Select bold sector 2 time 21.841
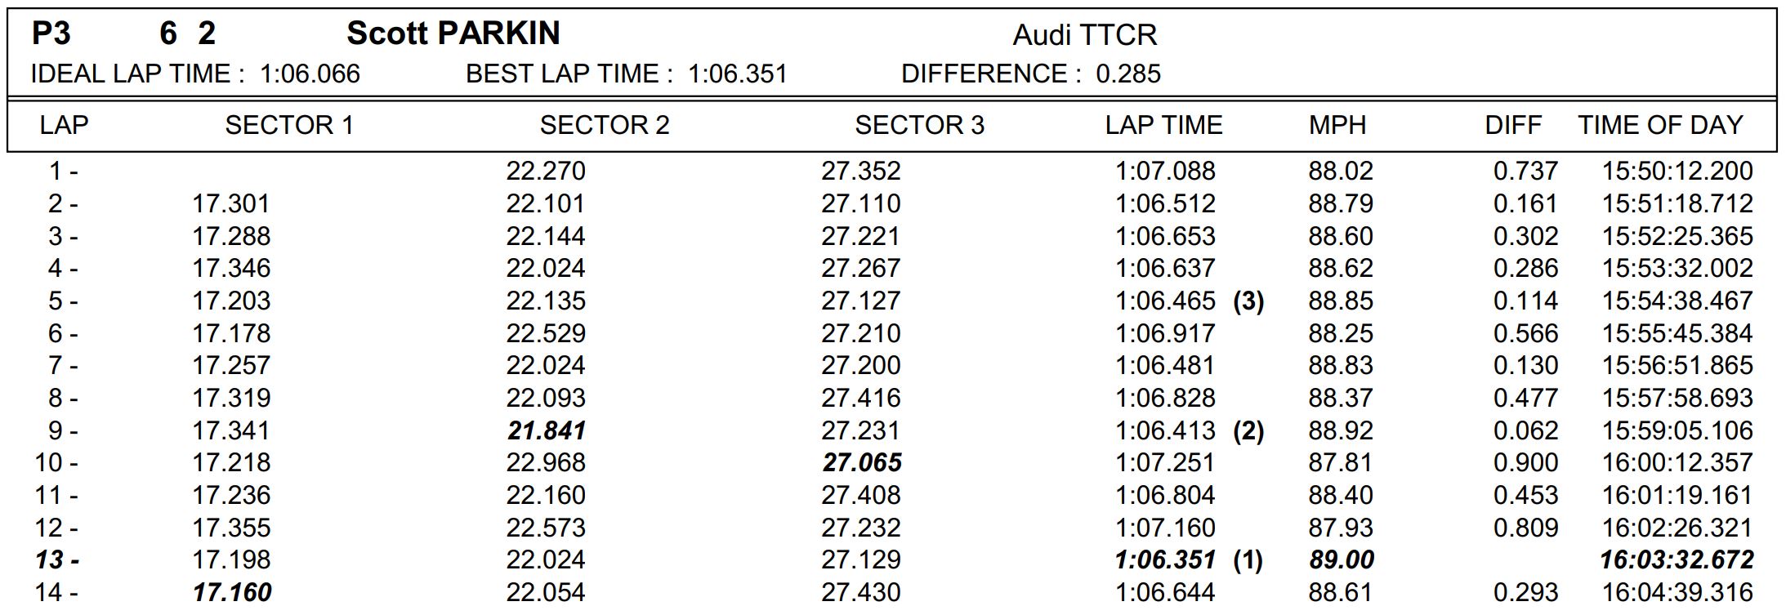The image size is (1786, 615). (x=547, y=430)
